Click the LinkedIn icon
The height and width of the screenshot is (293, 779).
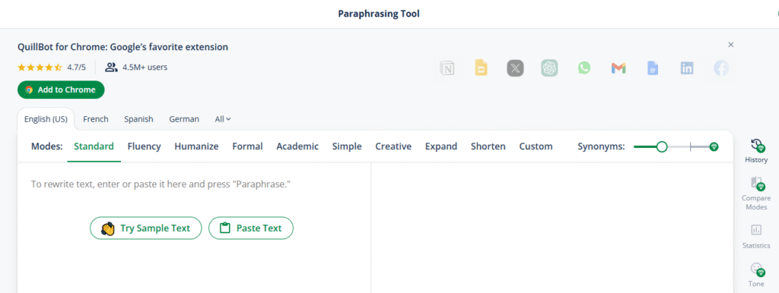[x=687, y=68]
